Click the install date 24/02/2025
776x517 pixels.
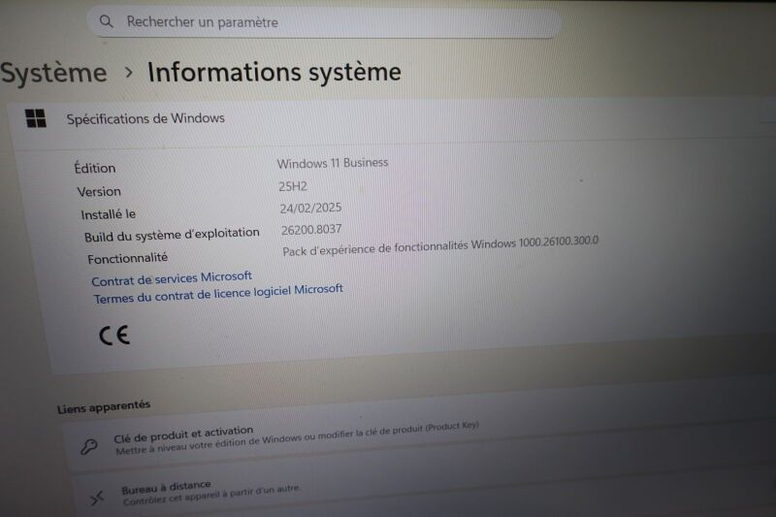pos(310,209)
